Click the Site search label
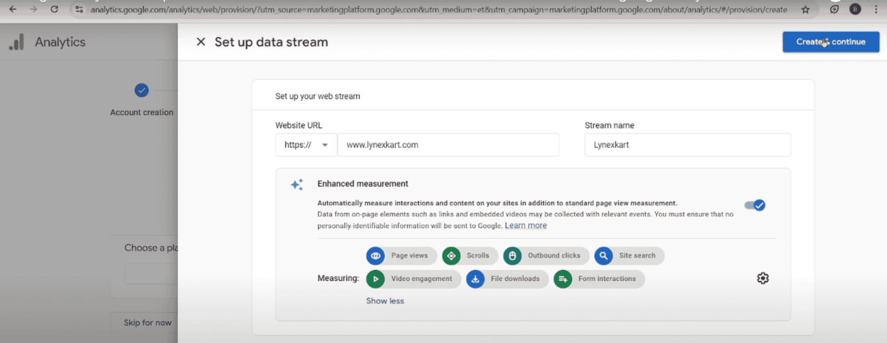This screenshot has height=343, width=887. [637, 255]
